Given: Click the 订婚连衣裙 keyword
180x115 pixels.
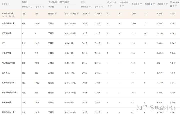Looking at the screenshot, I should pyautogui.click(x=6, y=53).
